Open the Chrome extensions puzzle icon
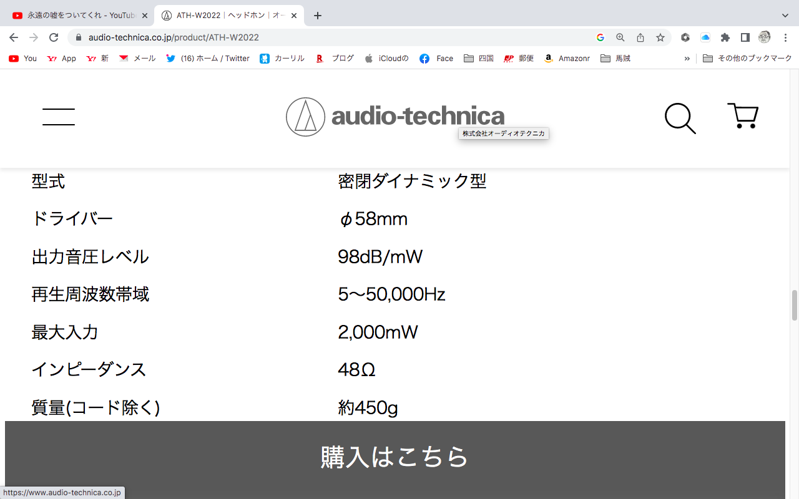This screenshot has width=799, height=499. coord(725,37)
